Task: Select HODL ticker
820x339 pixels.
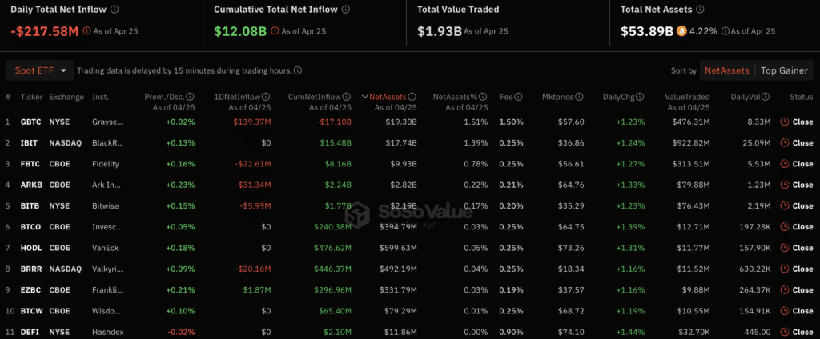Action: pyautogui.click(x=30, y=248)
